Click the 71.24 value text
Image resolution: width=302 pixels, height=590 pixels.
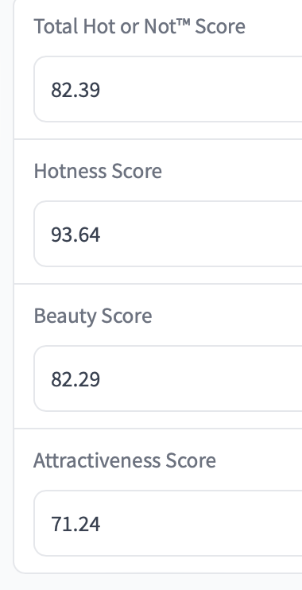(75, 524)
